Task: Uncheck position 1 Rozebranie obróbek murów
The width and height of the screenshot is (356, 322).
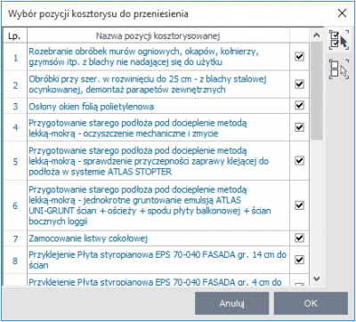Action: pyautogui.click(x=299, y=57)
